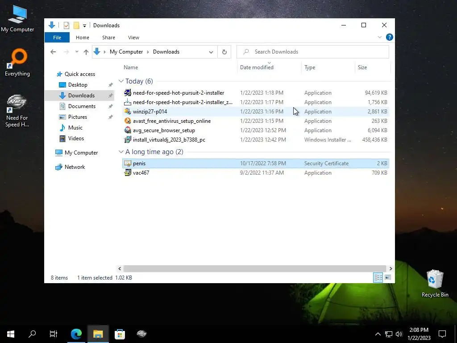
Task: Switch to Details view in status bar
Action: pos(378,277)
